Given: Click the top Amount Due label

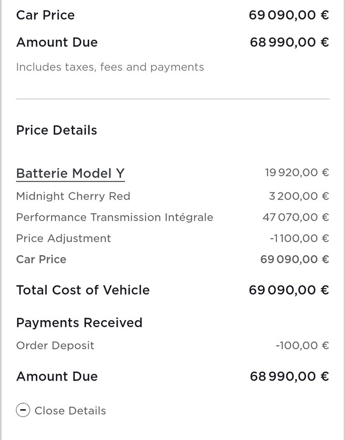Looking at the screenshot, I should (57, 42).
